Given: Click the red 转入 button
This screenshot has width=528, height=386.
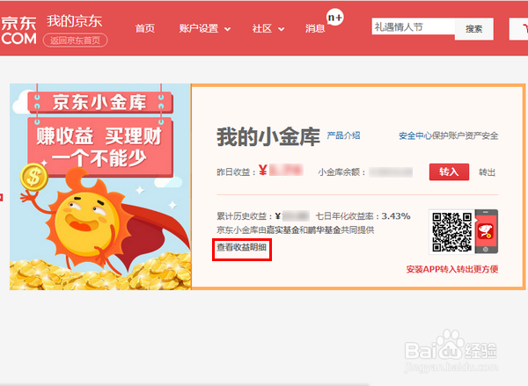Looking at the screenshot, I should pos(449,172).
